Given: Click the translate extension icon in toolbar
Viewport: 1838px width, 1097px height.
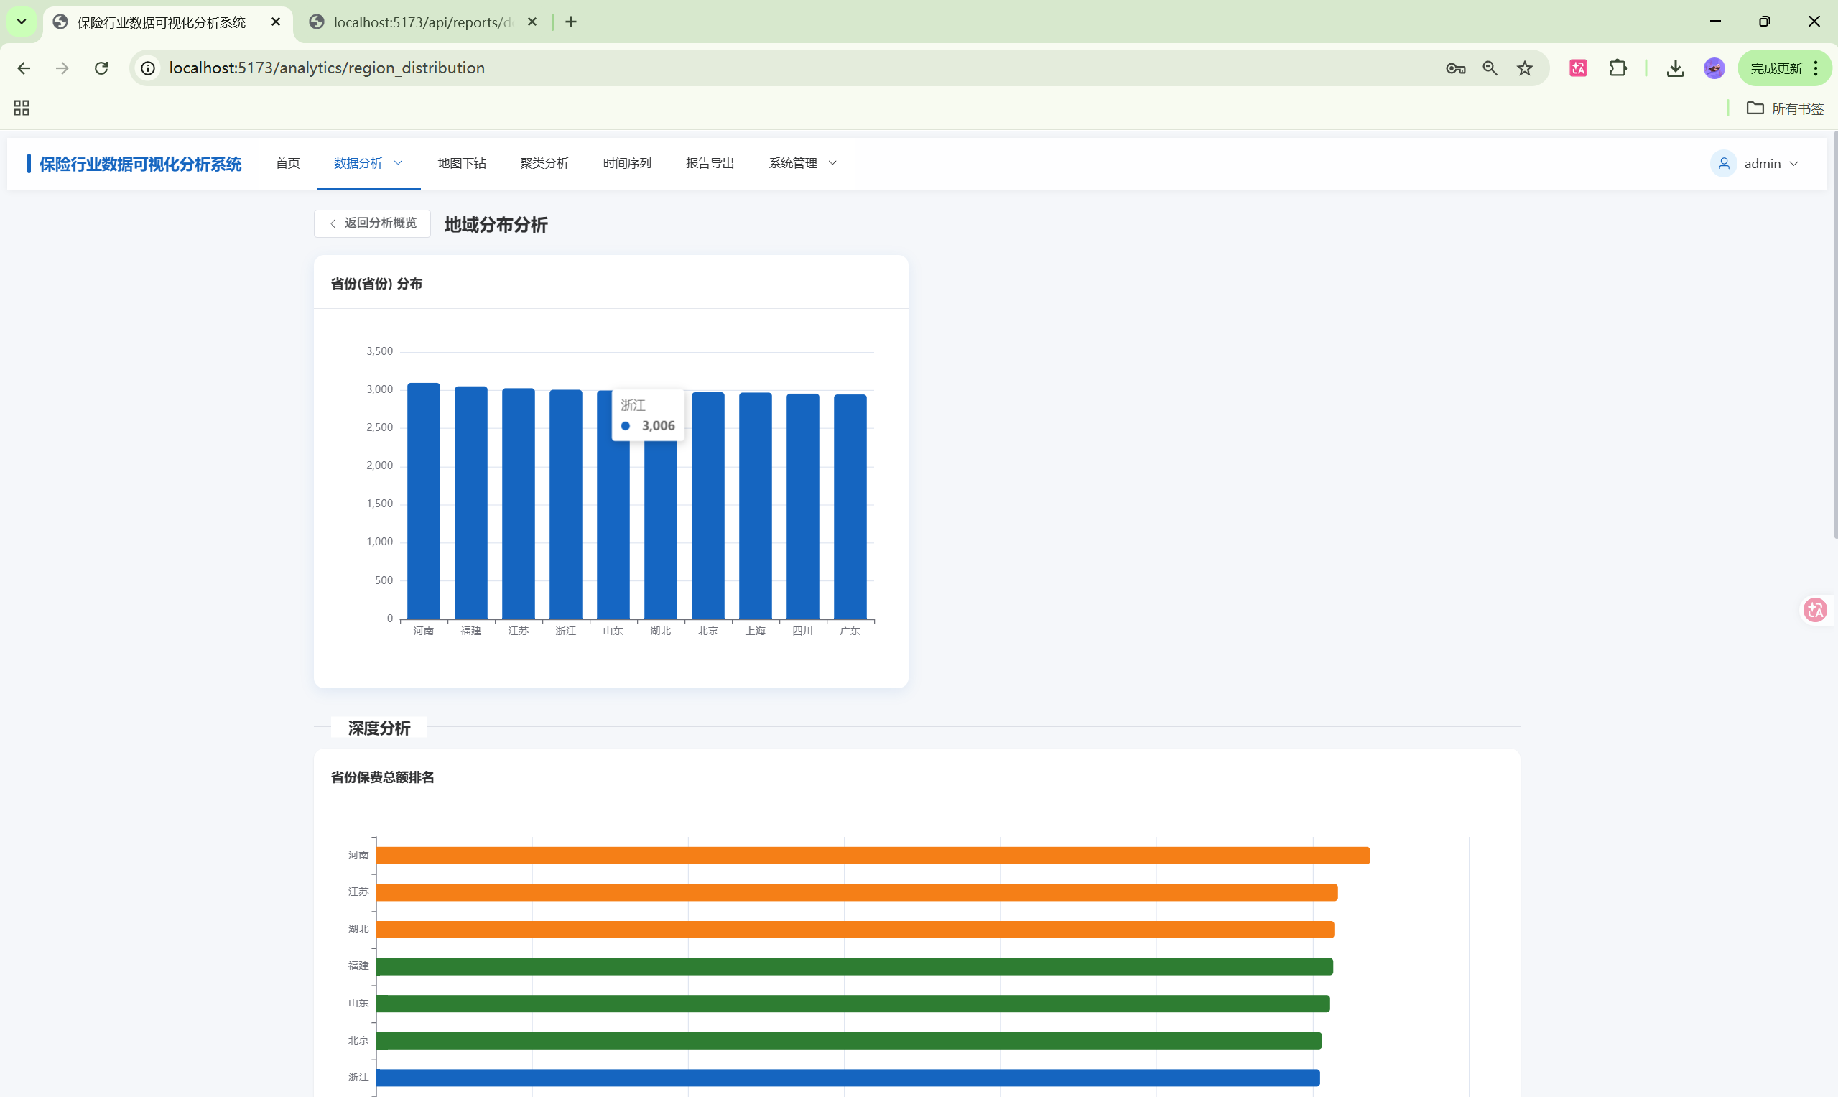Looking at the screenshot, I should click(x=1578, y=68).
